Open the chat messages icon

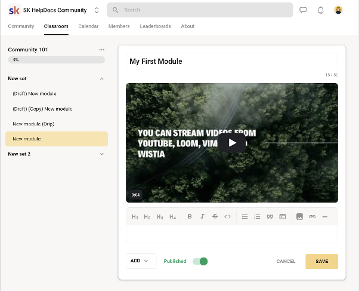coord(303,10)
